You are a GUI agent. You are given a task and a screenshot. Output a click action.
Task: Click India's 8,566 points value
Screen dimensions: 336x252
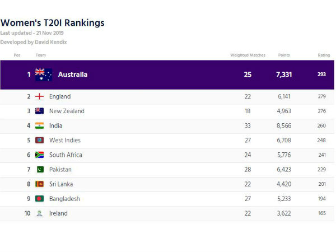click(x=284, y=125)
